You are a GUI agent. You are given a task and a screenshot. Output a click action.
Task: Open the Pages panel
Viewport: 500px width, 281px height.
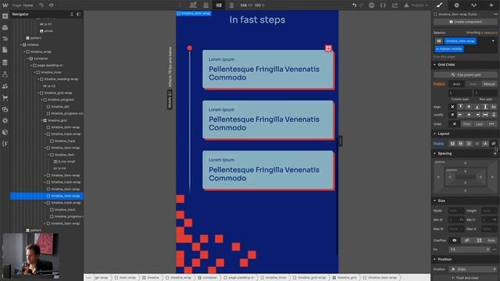pos(5,50)
